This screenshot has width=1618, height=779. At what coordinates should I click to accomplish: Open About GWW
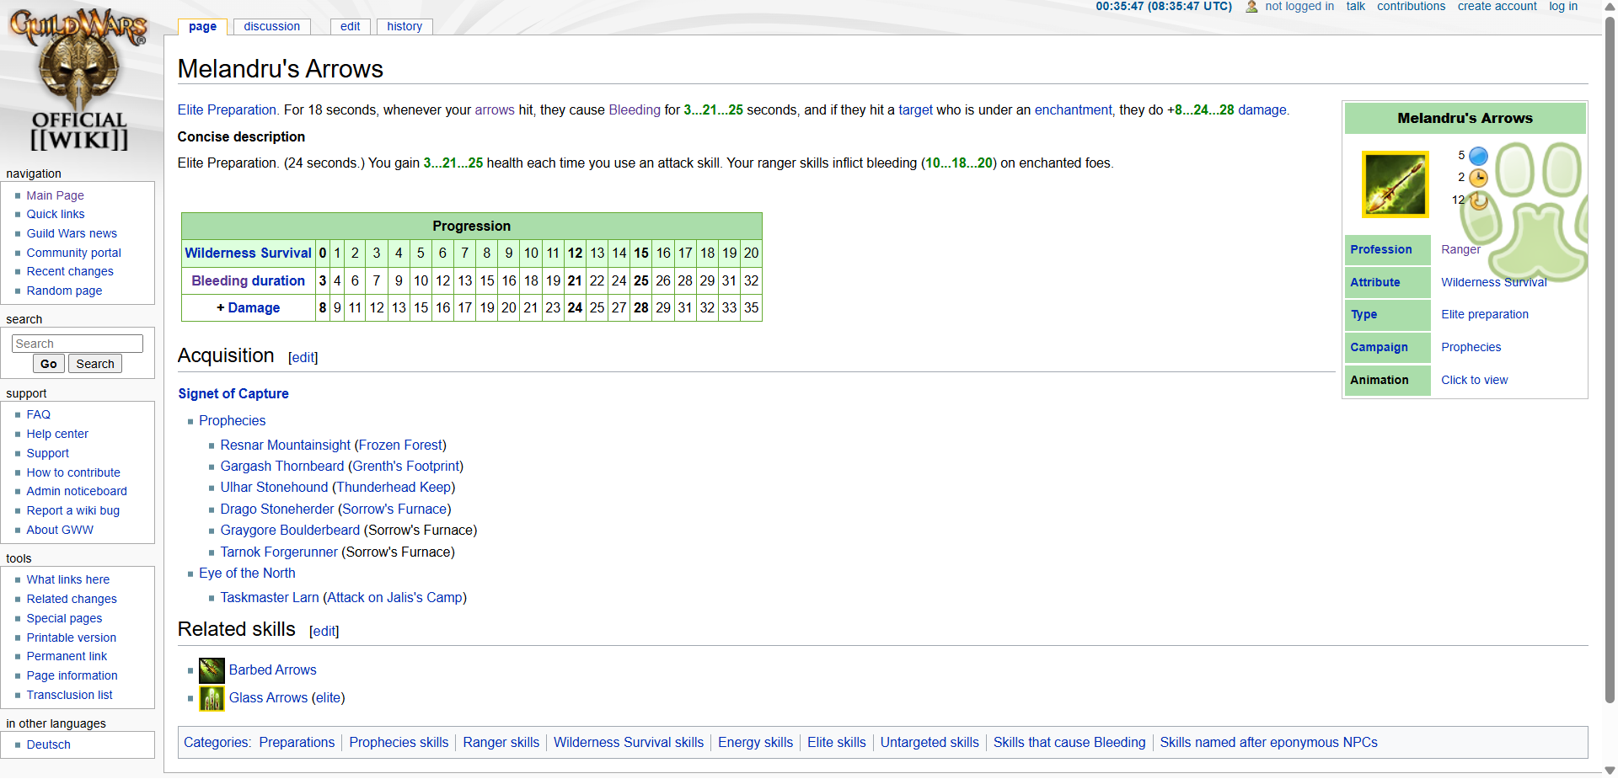tap(60, 530)
